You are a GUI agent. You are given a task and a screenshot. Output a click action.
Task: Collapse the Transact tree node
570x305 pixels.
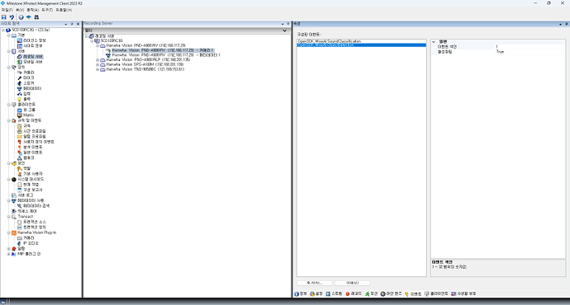(9, 217)
